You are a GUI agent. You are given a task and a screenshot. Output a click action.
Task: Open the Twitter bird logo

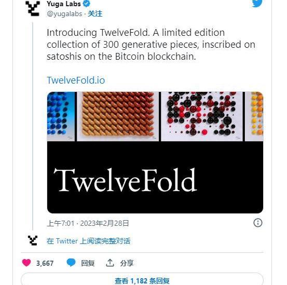257,3
